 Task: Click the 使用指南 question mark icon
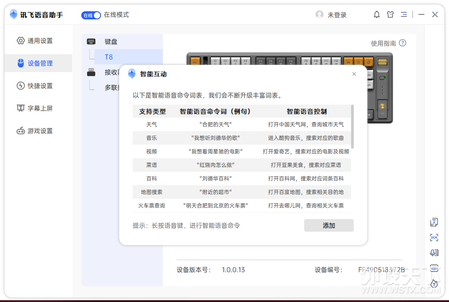(x=403, y=43)
